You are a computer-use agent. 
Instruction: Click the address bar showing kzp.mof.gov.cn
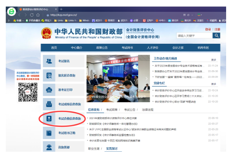tap(64, 15)
